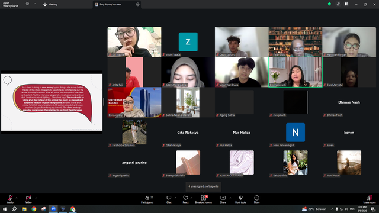Show meeting info icon in title bar
This screenshot has height=213, width=379.
pos(27,4)
